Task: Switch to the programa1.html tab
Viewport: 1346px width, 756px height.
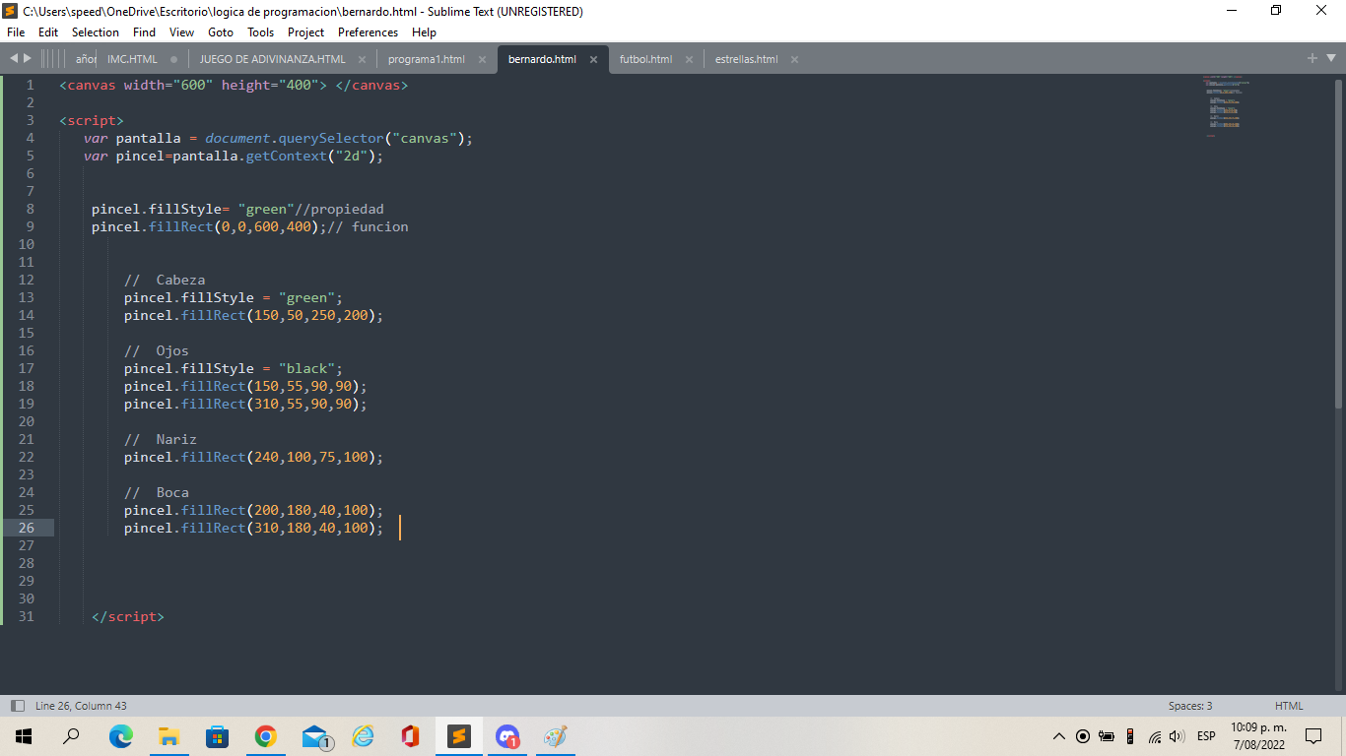Action: (427, 59)
